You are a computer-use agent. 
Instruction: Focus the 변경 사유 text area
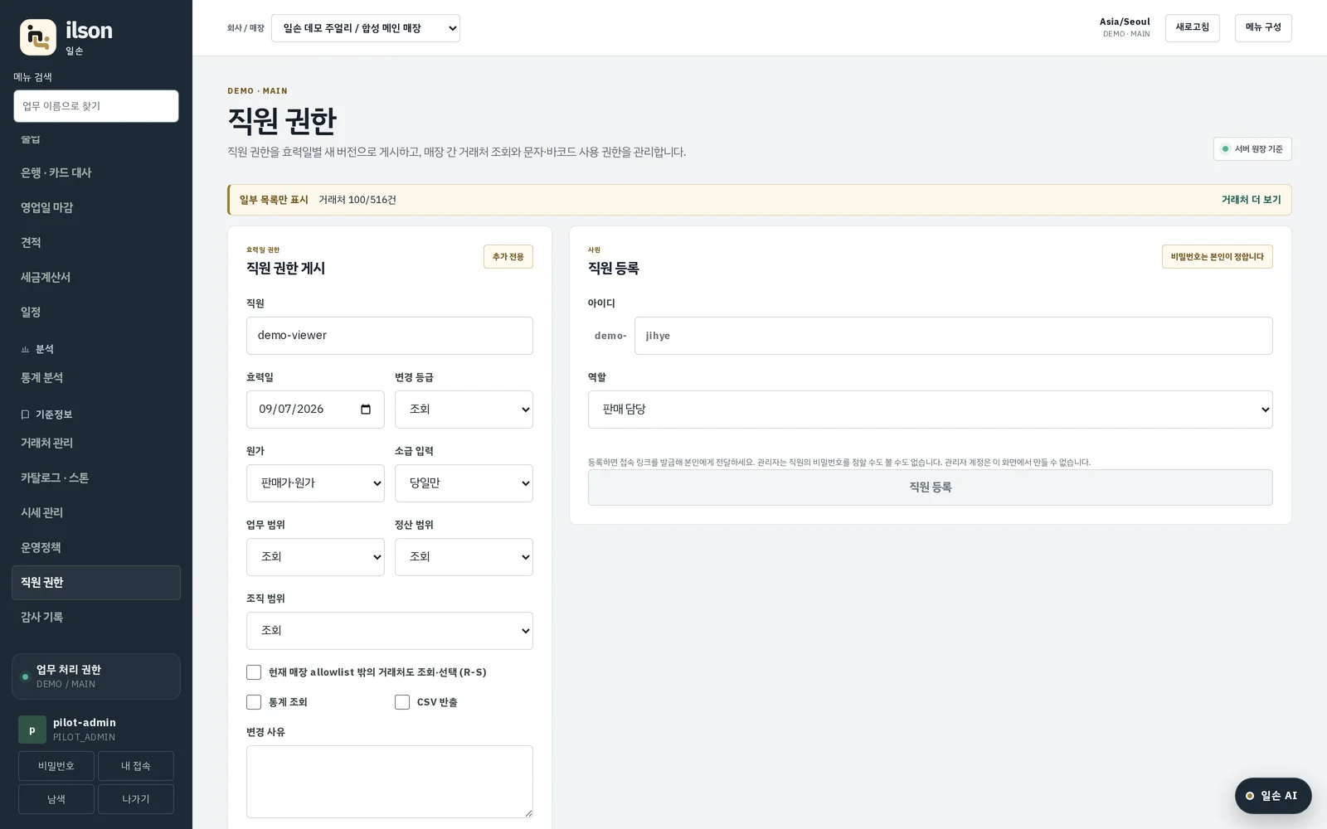point(390,782)
